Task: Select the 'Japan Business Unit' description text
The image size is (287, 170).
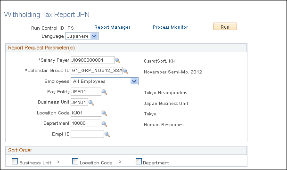Action: (x=166, y=104)
